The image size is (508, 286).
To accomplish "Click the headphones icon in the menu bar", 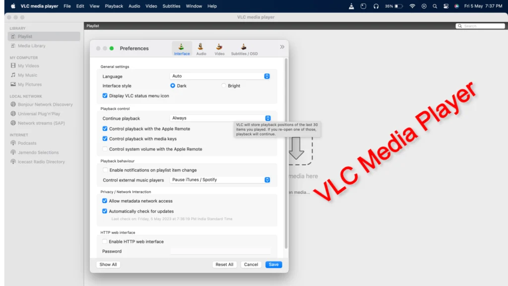I will pyautogui.click(x=376, y=6).
